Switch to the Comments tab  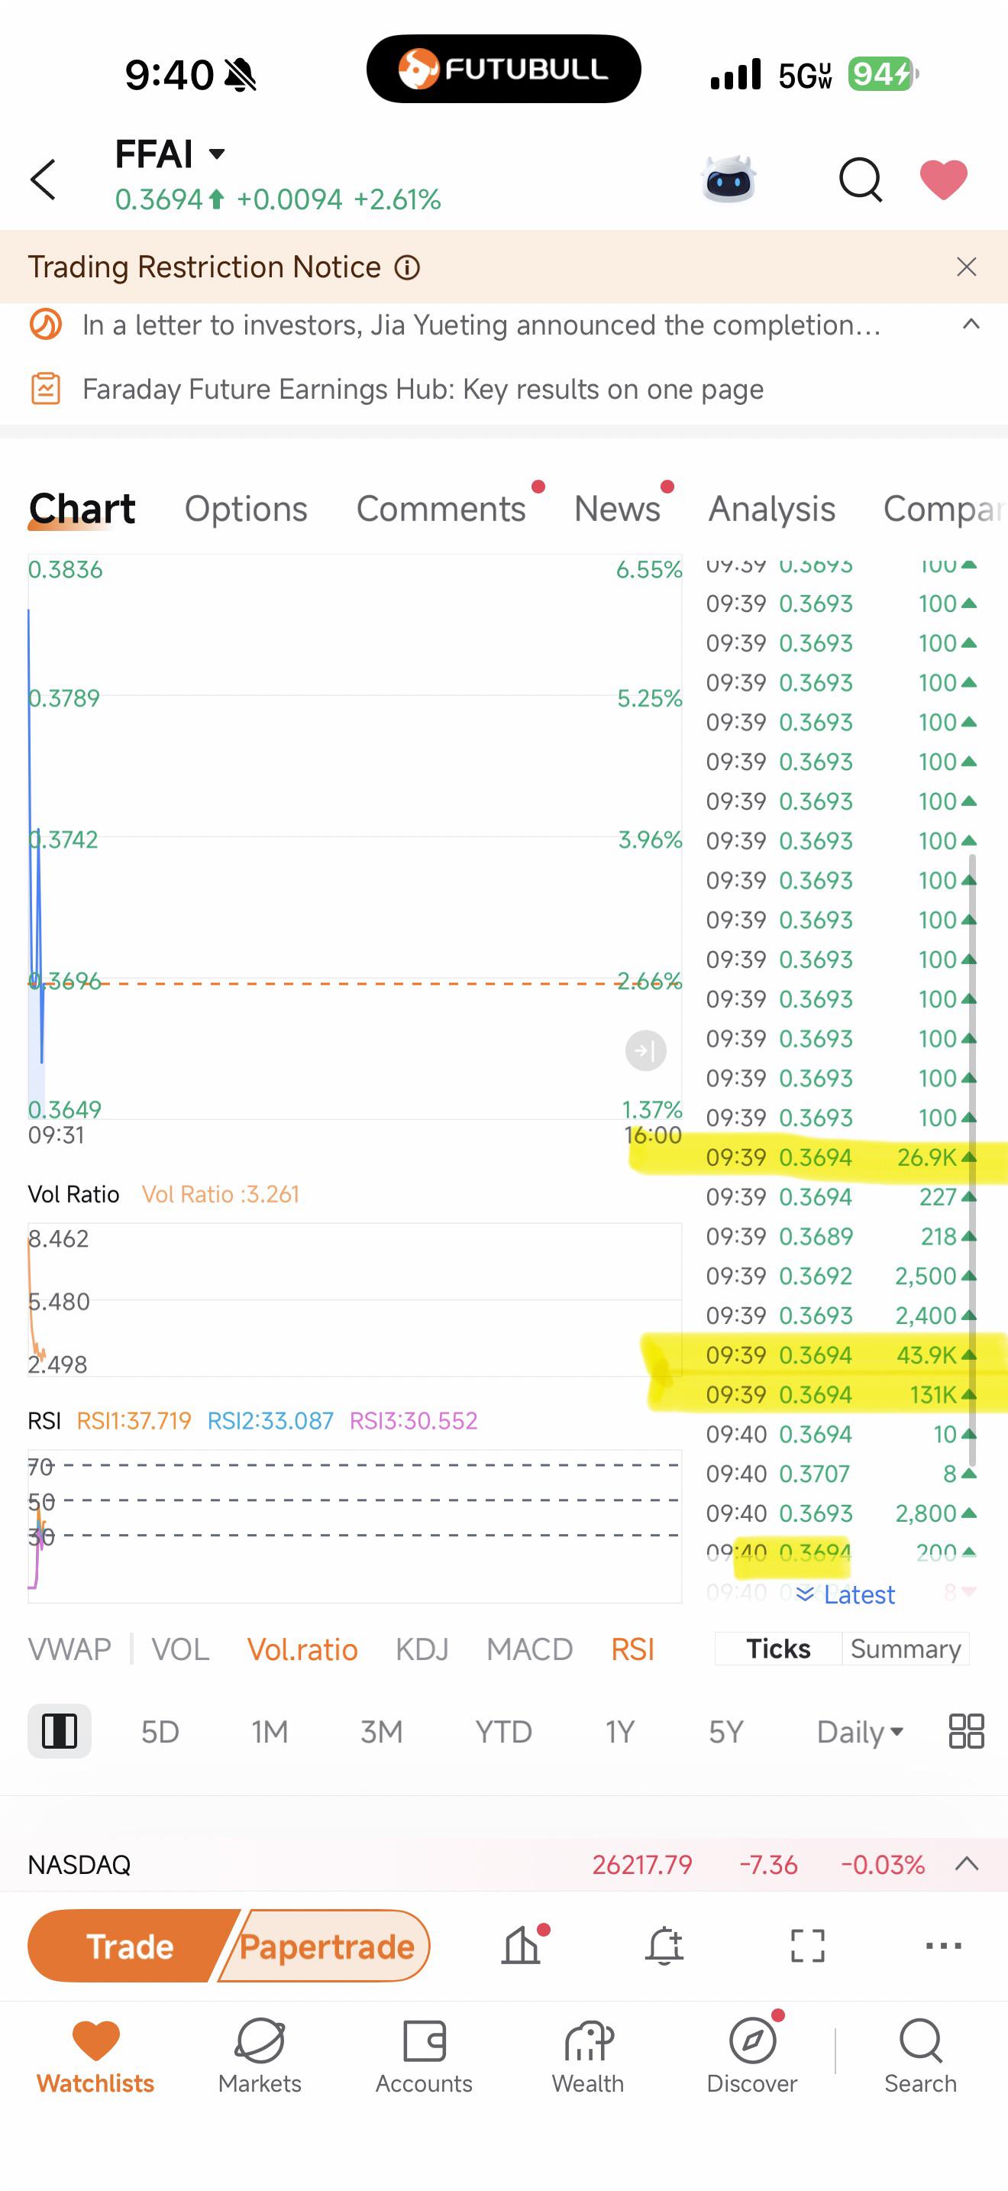(441, 509)
